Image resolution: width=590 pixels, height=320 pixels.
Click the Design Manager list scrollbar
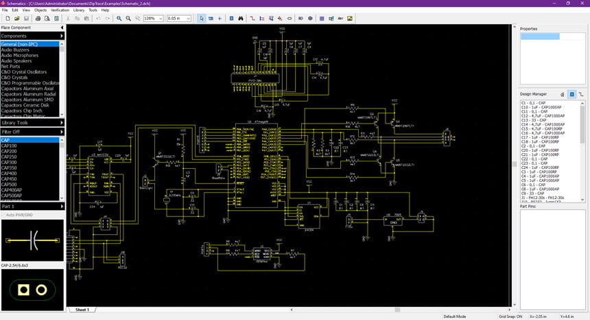tap(582, 124)
